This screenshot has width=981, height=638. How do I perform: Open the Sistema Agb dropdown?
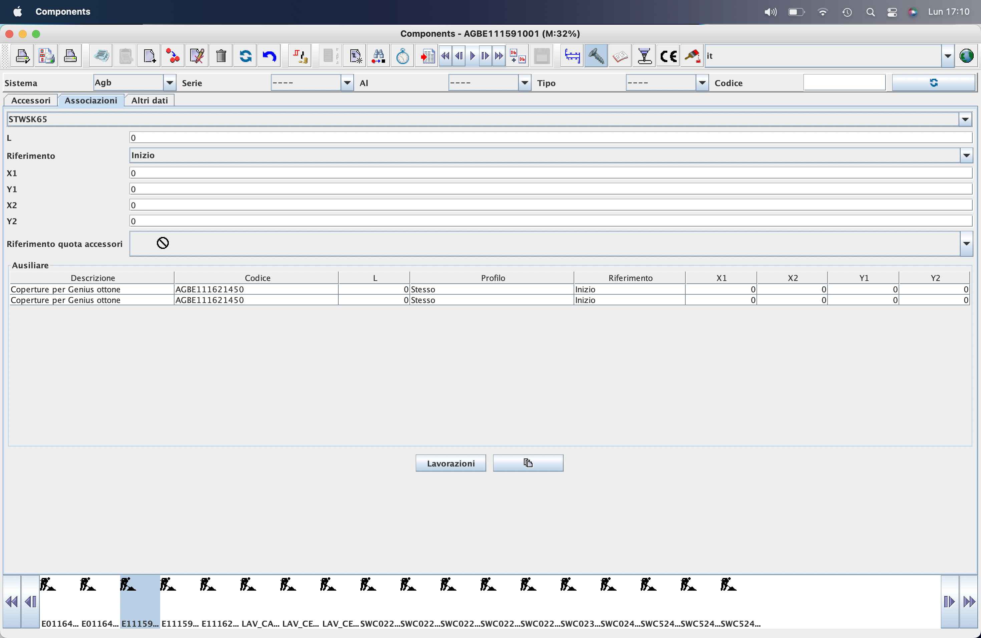(x=170, y=83)
